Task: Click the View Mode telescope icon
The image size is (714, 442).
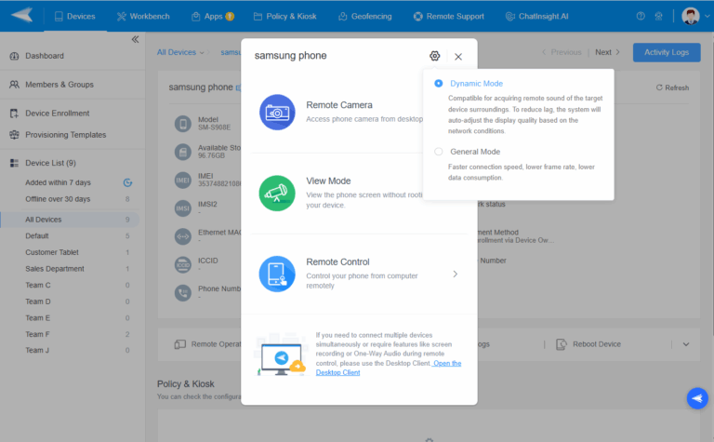Action: tap(277, 194)
